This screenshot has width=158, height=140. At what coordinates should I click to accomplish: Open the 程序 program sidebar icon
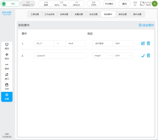click(7, 66)
